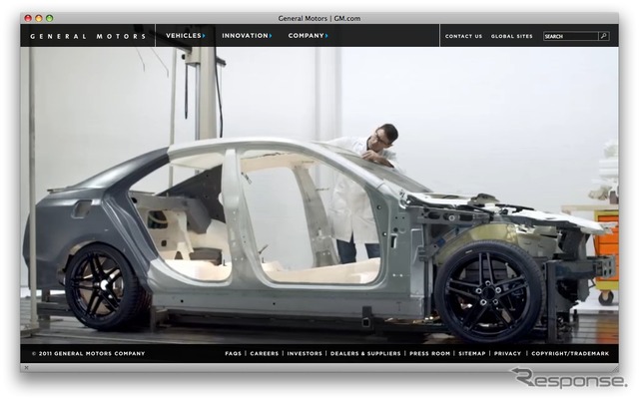The image size is (639, 400).
Task: Click the red close window button
Action: point(28,18)
